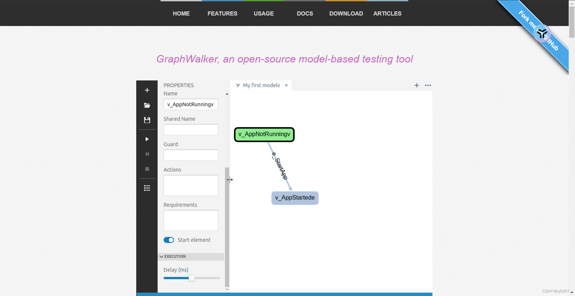The width and height of the screenshot is (575, 296).
Task: Click the panel splitter resize handle
Action: pyautogui.click(x=230, y=180)
